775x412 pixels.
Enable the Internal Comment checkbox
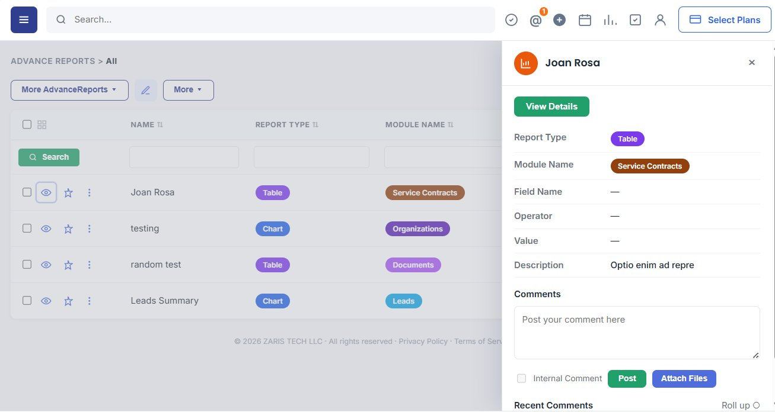click(x=522, y=378)
